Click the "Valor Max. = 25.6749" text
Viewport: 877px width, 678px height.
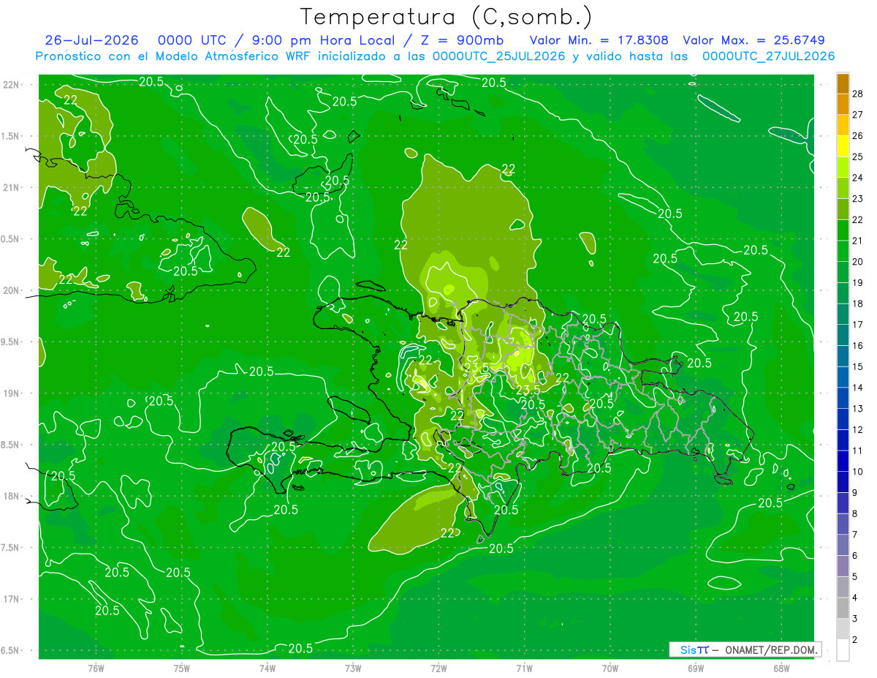[754, 40]
